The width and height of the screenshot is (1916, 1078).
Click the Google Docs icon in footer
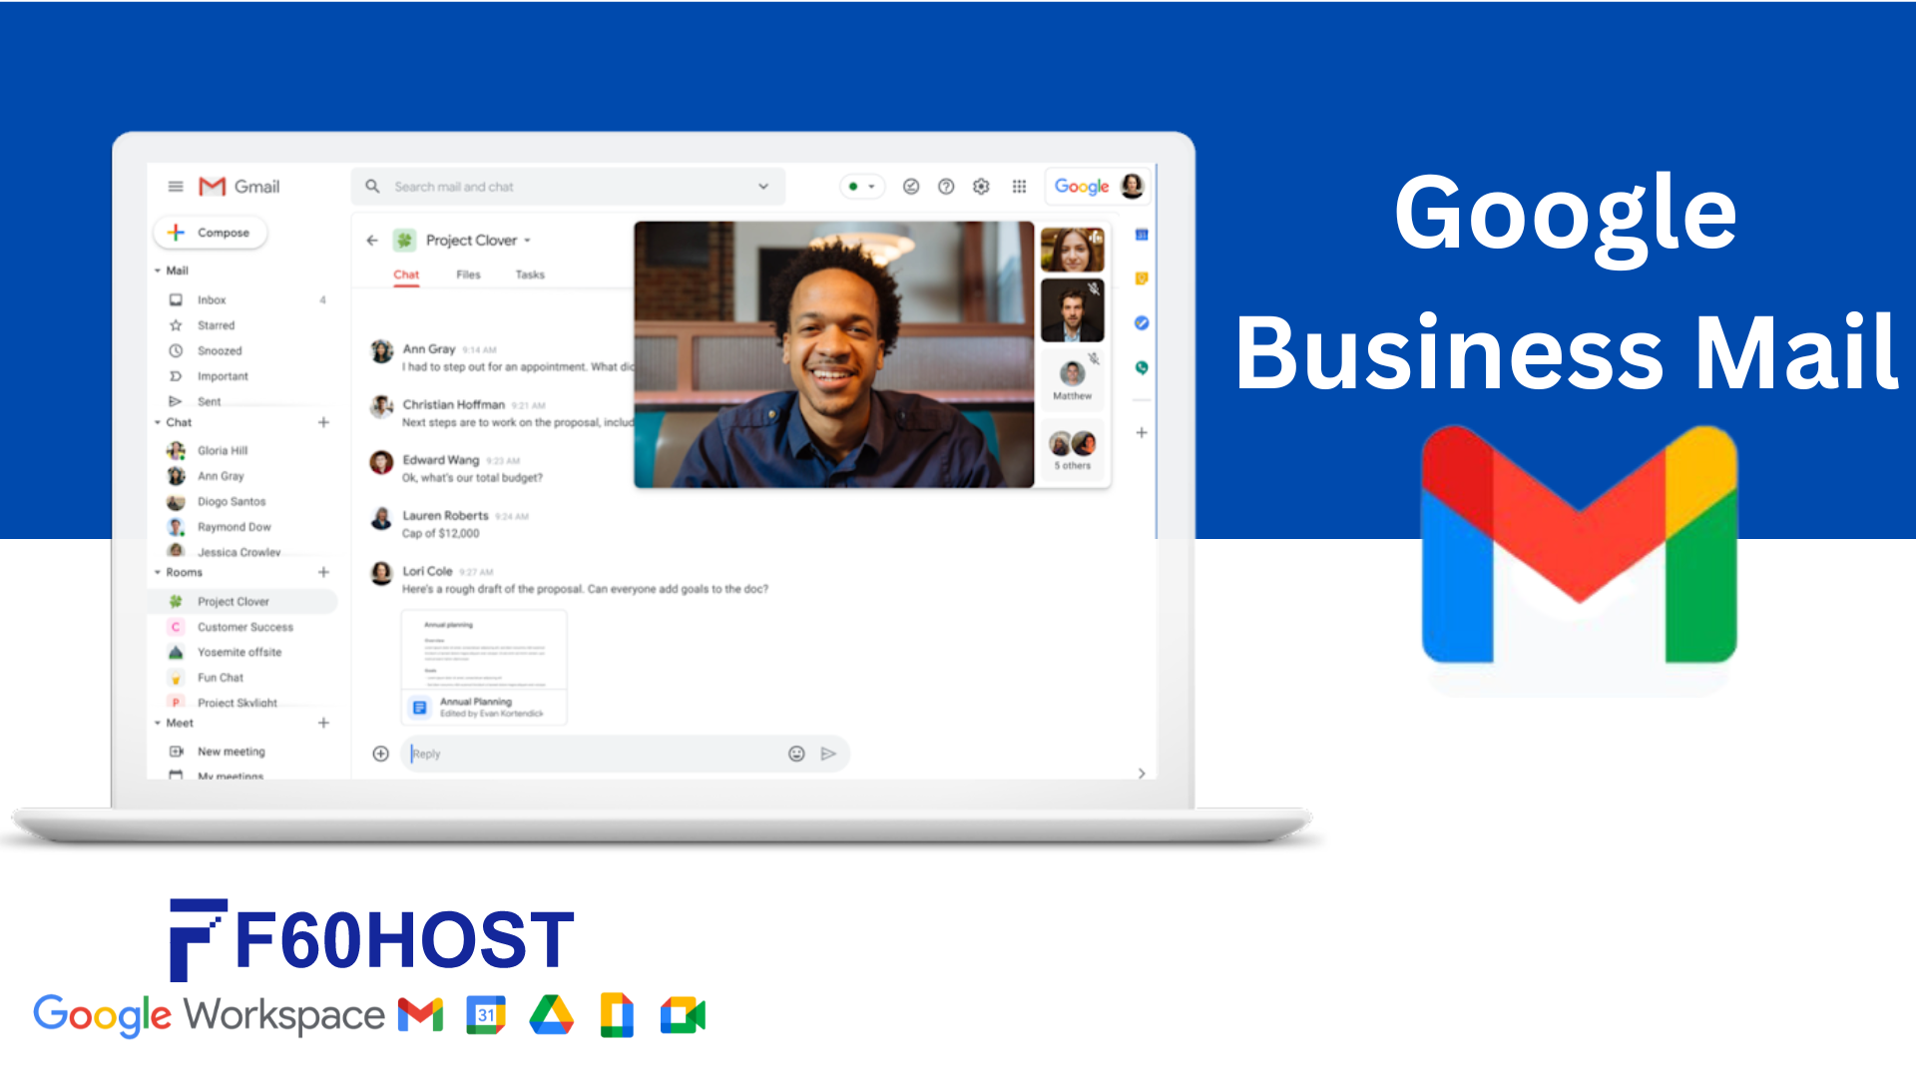[617, 1015]
